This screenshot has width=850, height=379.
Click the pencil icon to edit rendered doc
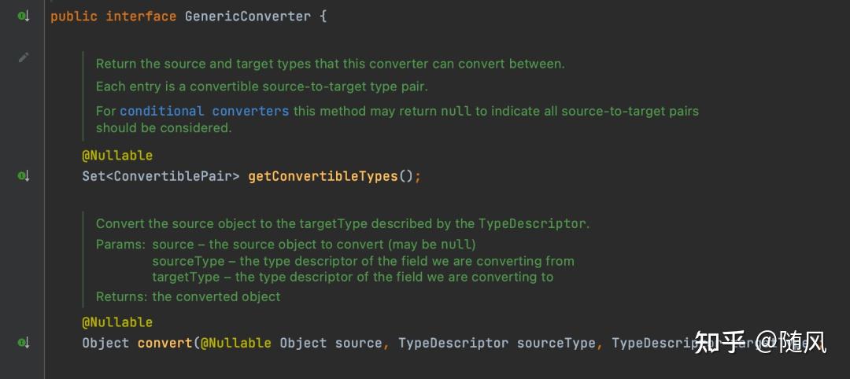tap(24, 57)
